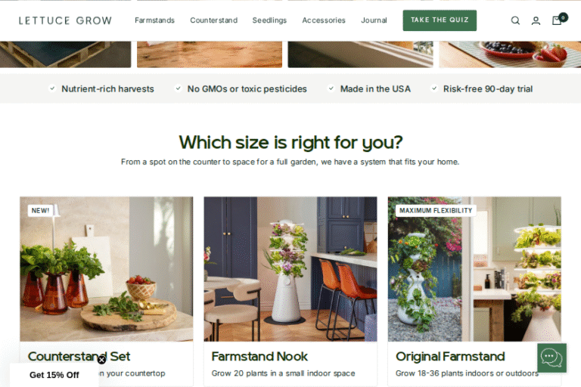Click checkmark beside Nutrient-rich harvests

tap(52, 88)
